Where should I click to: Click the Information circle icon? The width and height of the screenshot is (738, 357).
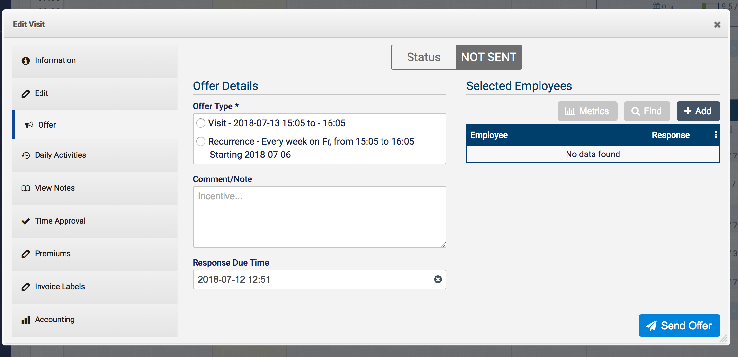tap(26, 61)
